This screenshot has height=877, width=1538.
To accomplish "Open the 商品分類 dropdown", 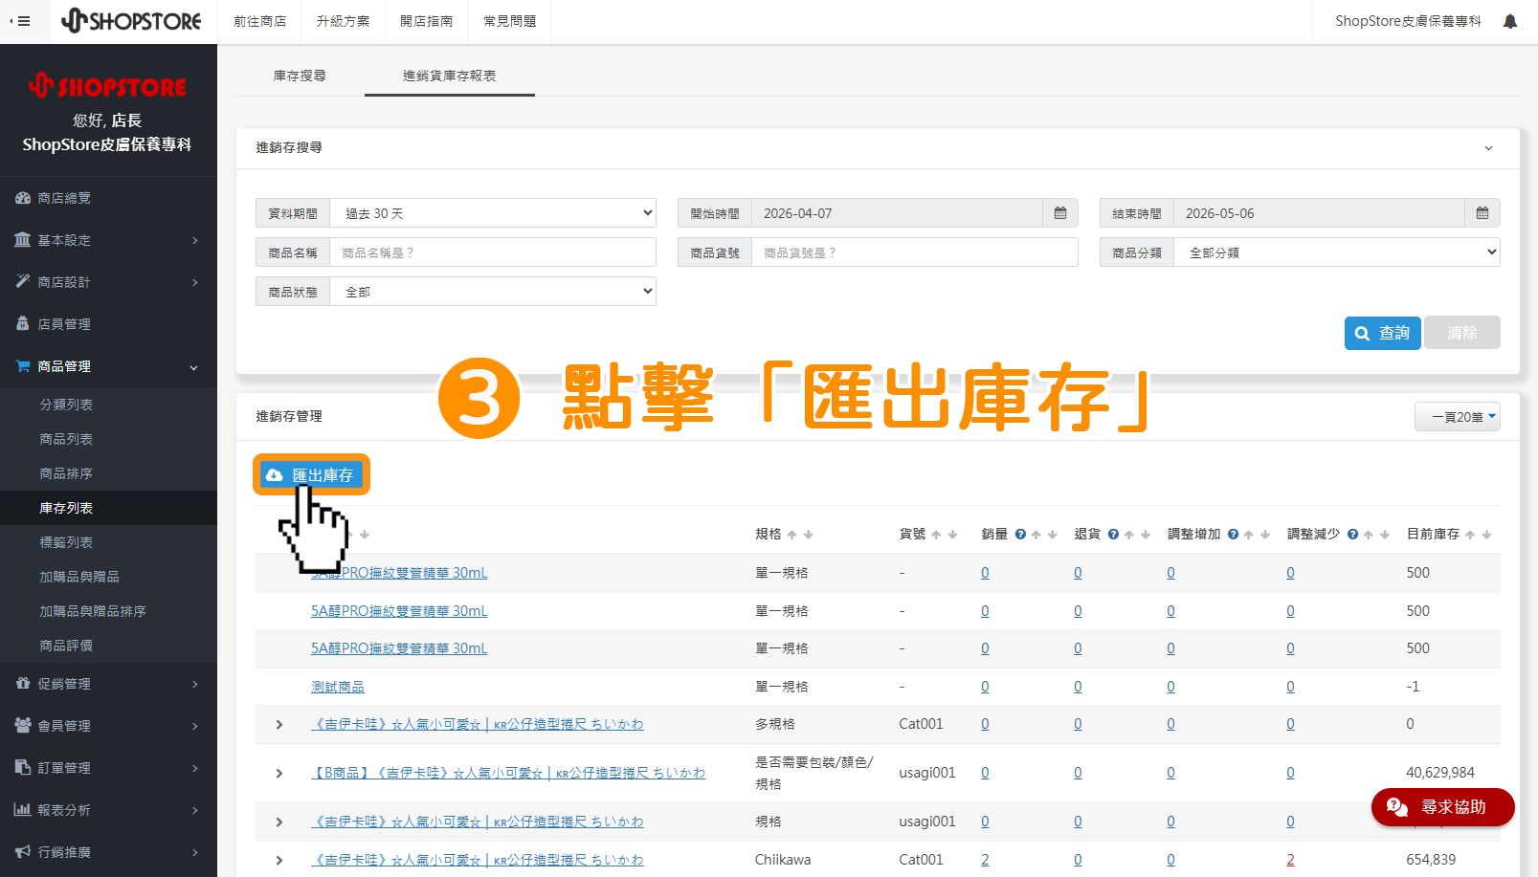I will (1337, 252).
